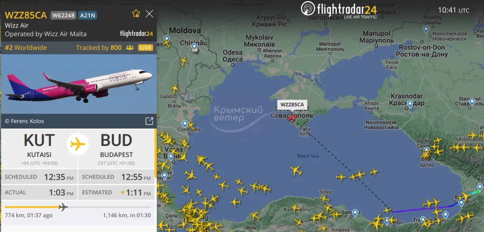484x232 pixels.
Task: Click the Krasnodar airport pin marker
Action: 410,104
